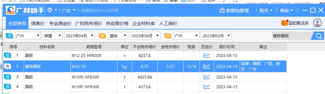This screenshot has width=325, height=94.
Task: Switch to the 供应商价格 tab
Action: click(x=117, y=23)
